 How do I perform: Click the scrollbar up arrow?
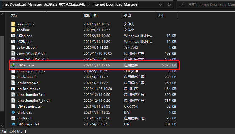point(2,15)
